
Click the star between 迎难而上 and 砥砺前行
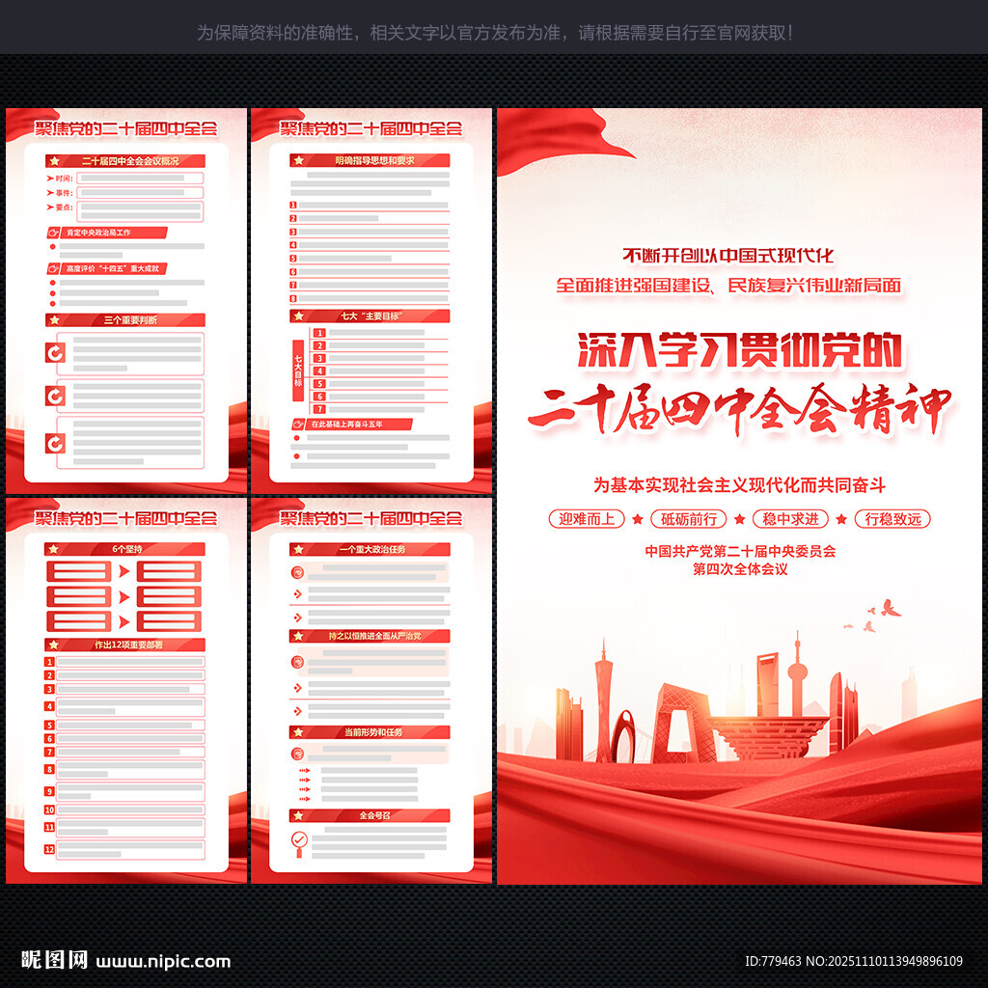click(x=638, y=519)
